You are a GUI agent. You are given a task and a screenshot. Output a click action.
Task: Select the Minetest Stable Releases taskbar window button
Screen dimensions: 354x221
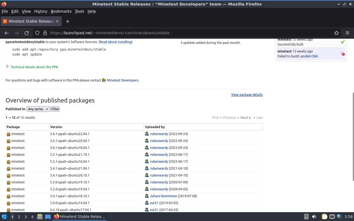point(79,217)
